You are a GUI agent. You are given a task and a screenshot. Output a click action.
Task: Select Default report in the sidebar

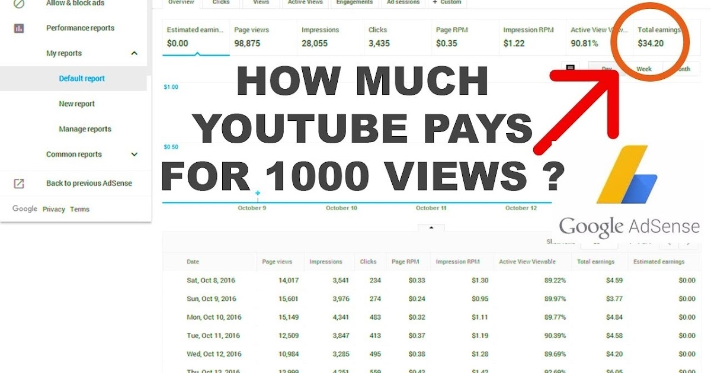(x=82, y=79)
